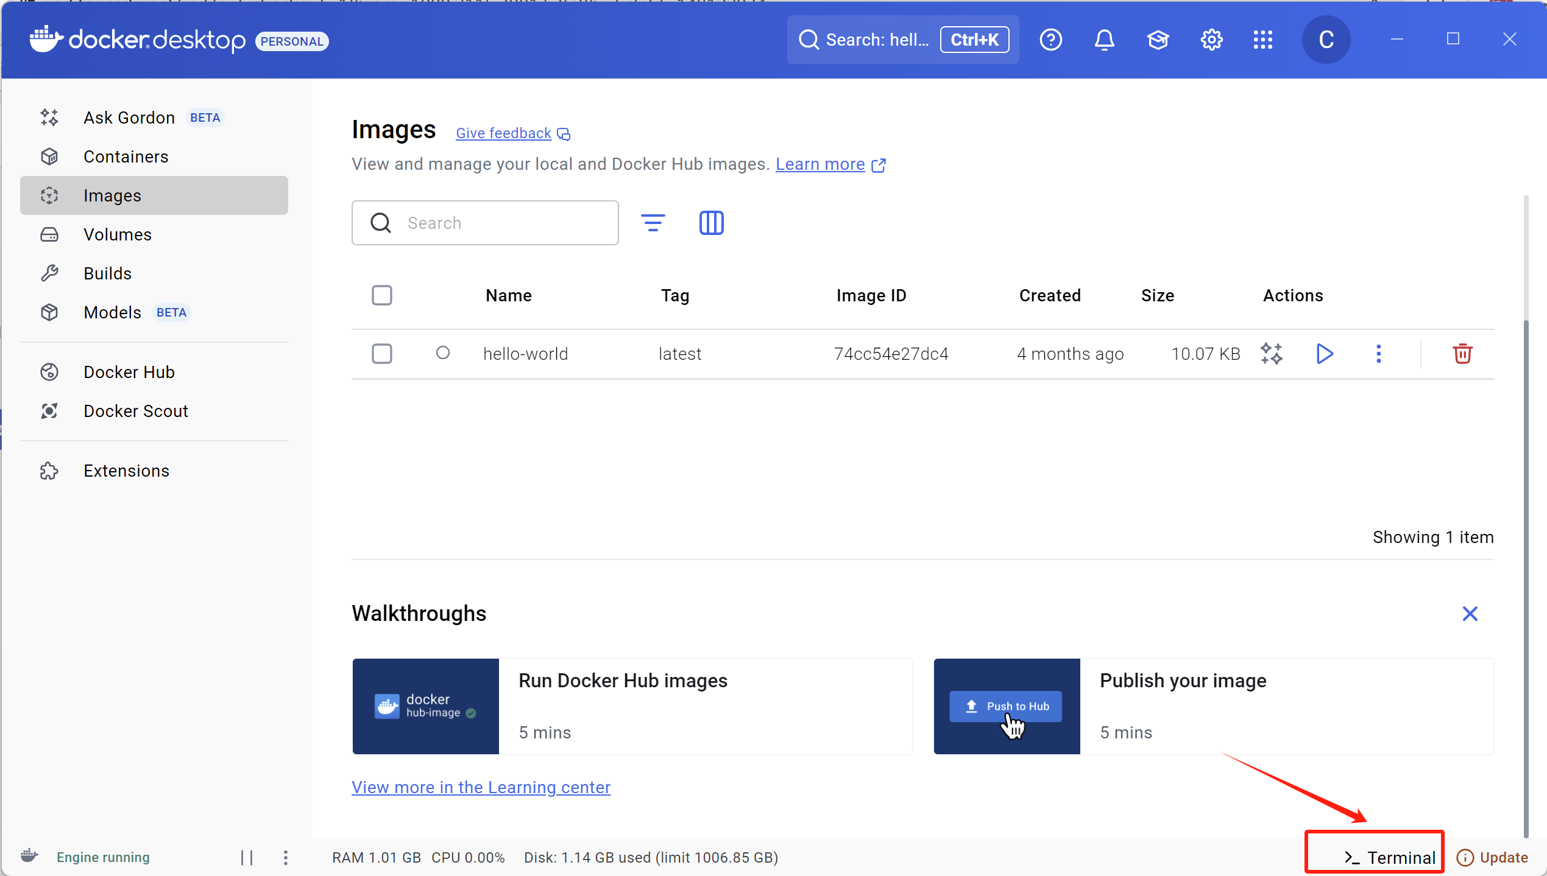Ask Gordon about hello-world image

tap(1272, 354)
